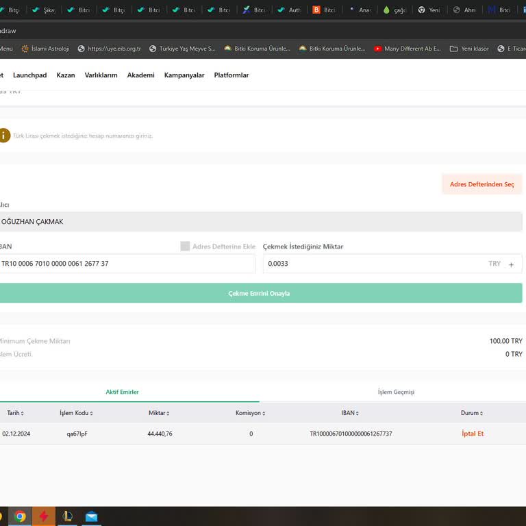Click the TRY currency label in amount field

494,264
